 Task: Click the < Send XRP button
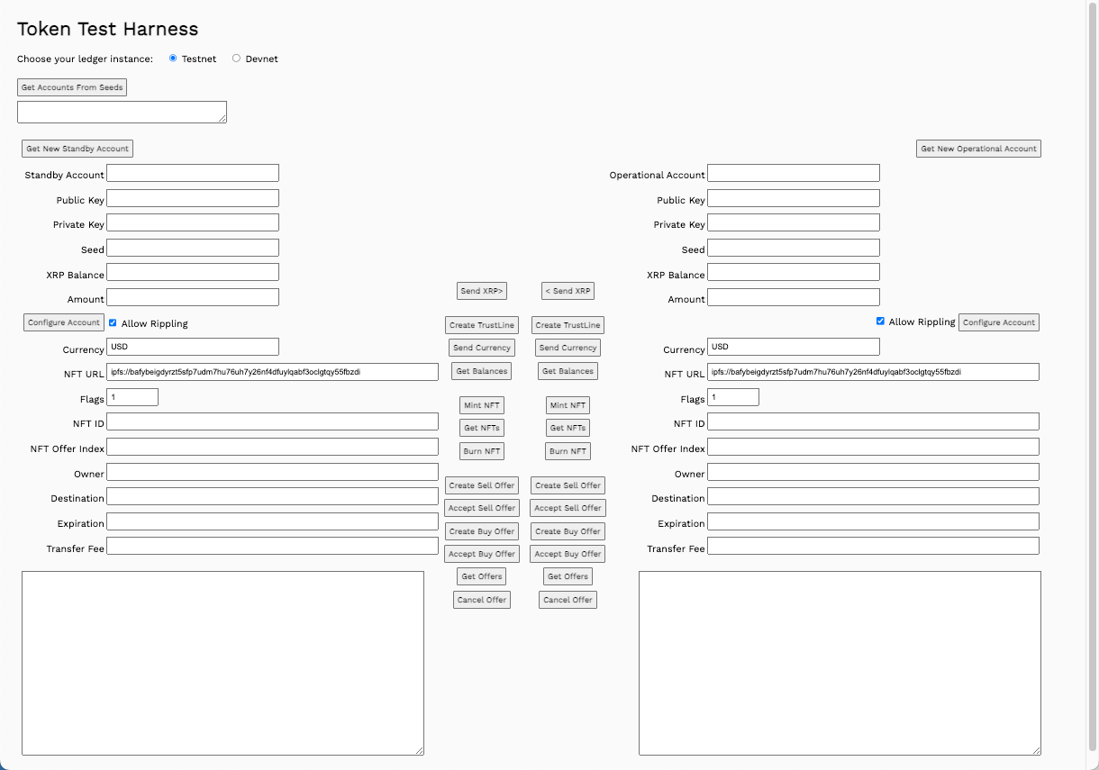click(x=567, y=290)
